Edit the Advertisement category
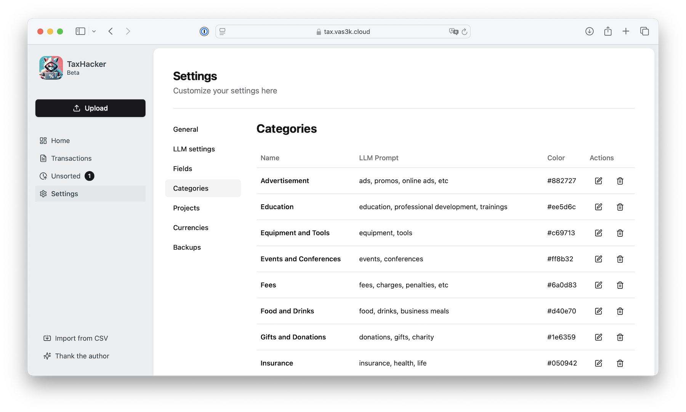The height and width of the screenshot is (412, 686). pyautogui.click(x=598, y=181)
